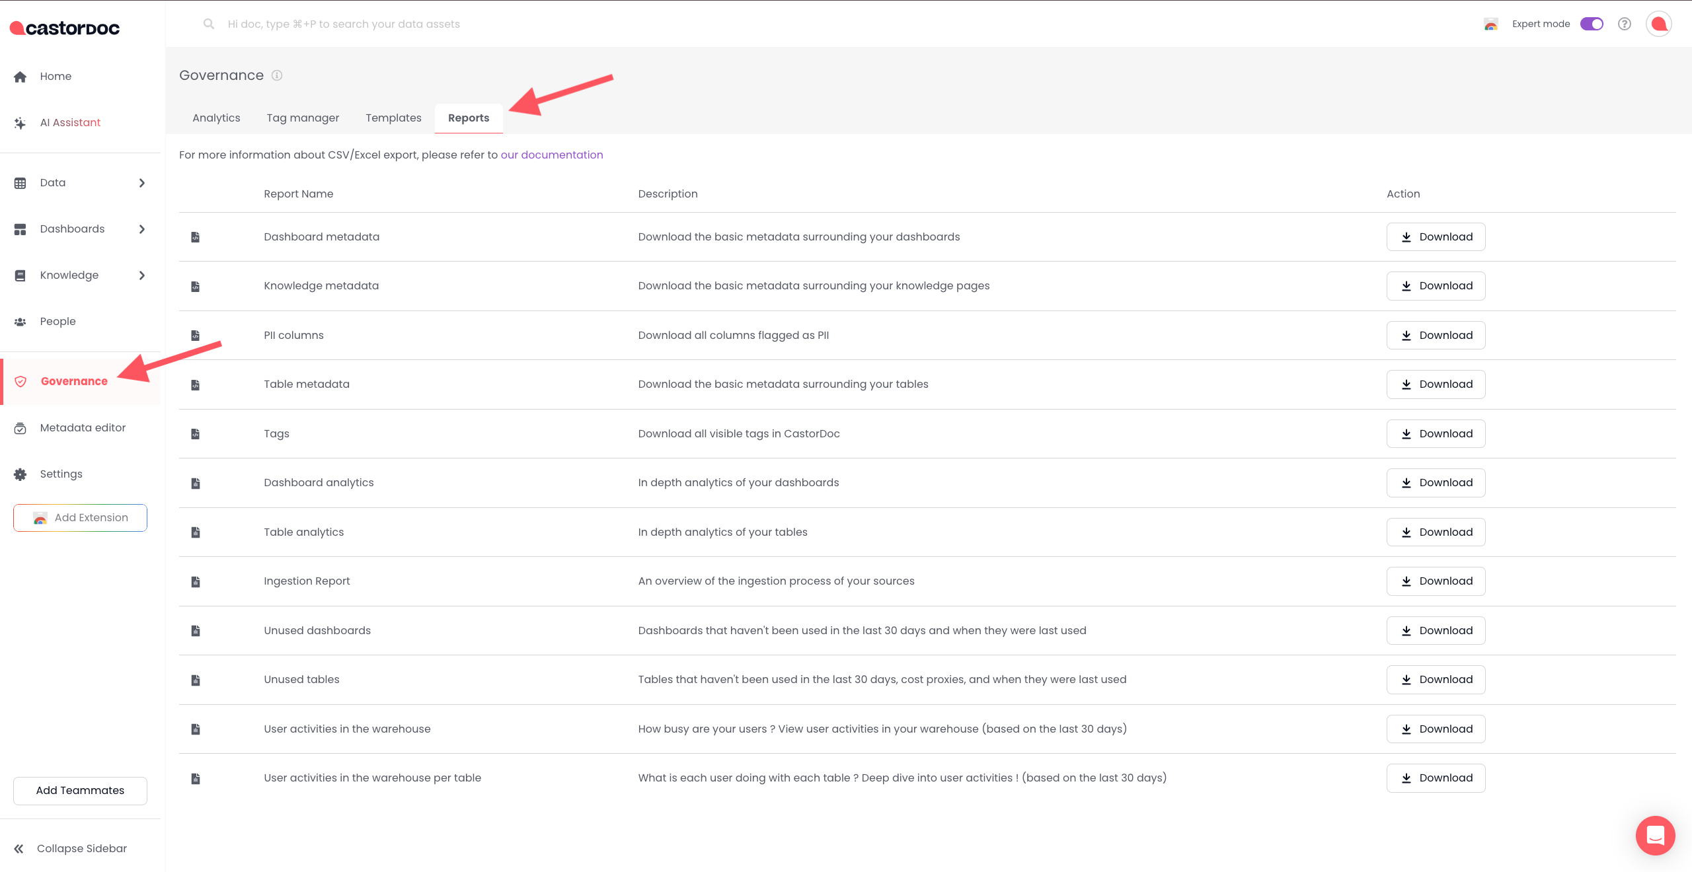1692x872 pixels.
Task: Switch to the Tag manager tab
Action: pos(303,118)
